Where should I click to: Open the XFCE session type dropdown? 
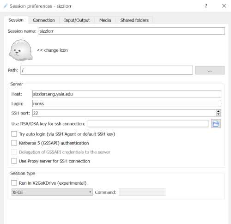[52, 192]
